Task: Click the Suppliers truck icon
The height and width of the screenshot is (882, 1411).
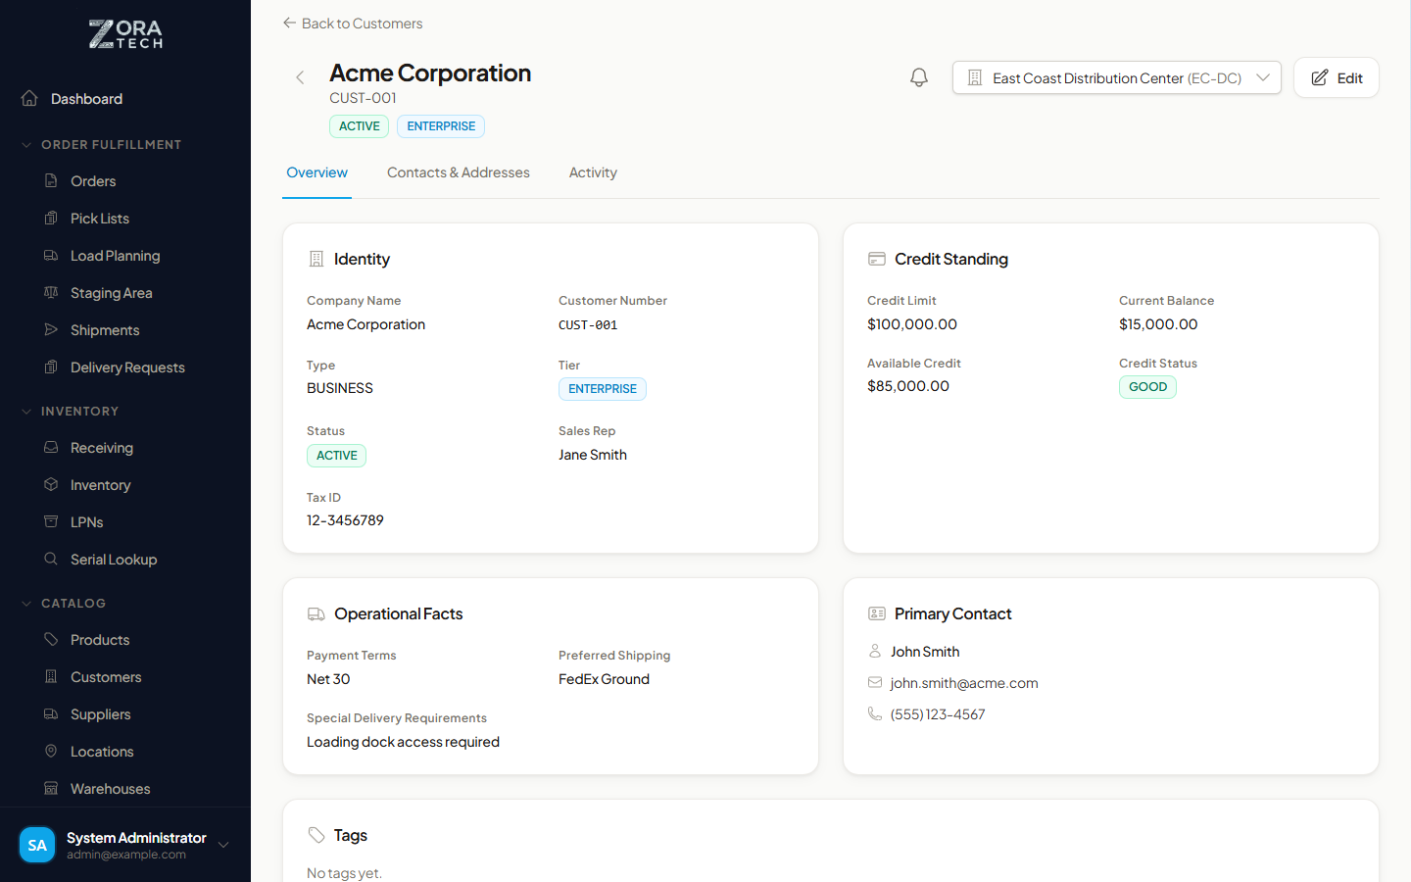Action: (x=51, y=713)
